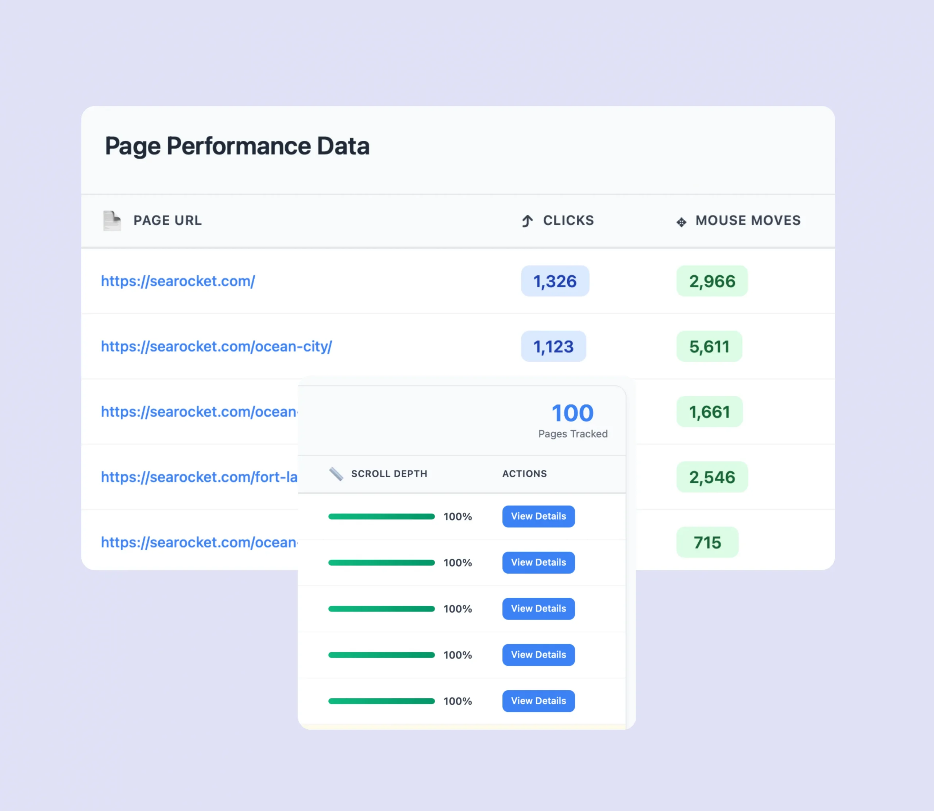Screen dimensions: 934x811
Task: Open the searocket.com/fort-la link
Action: [199, 477]
